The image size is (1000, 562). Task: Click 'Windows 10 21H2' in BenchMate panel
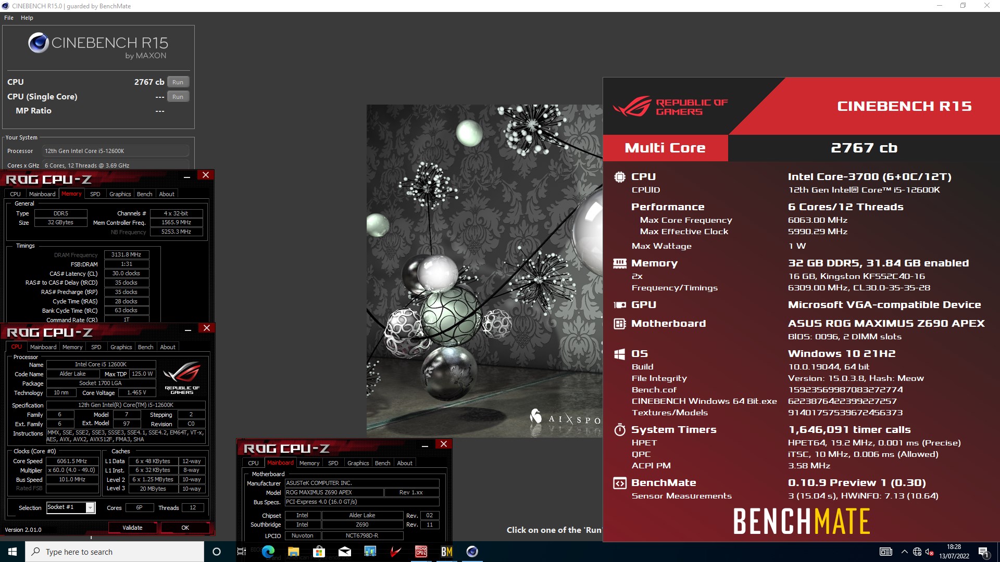841,354
